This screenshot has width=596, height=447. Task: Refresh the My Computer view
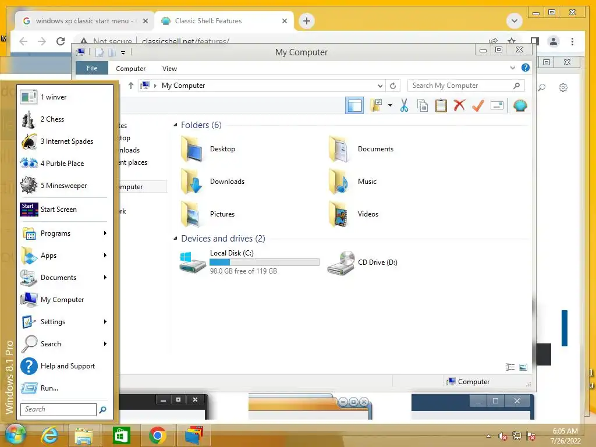393,86
